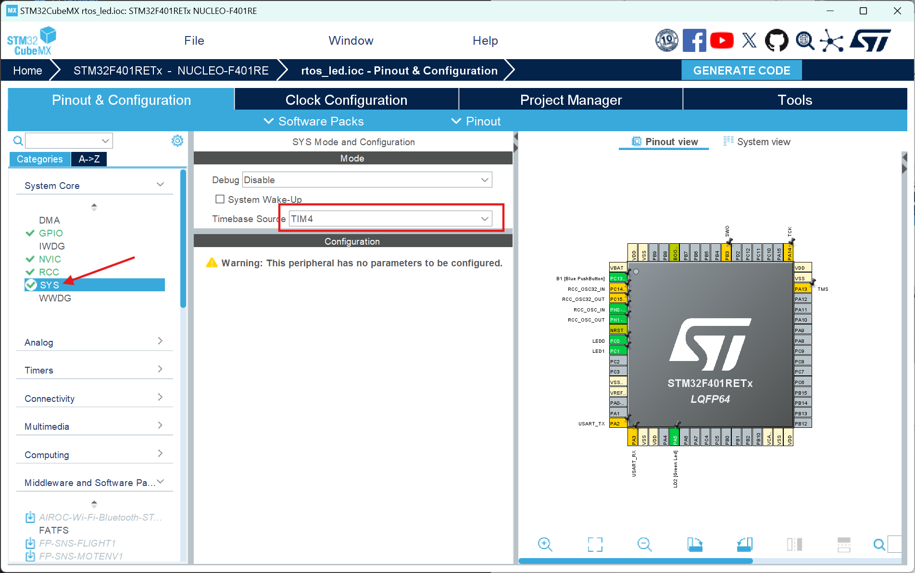Image resolution: width=915 pixels, height=573 pixels.
Task: Select NVIC in System Core list
Action: coord(50,259)
